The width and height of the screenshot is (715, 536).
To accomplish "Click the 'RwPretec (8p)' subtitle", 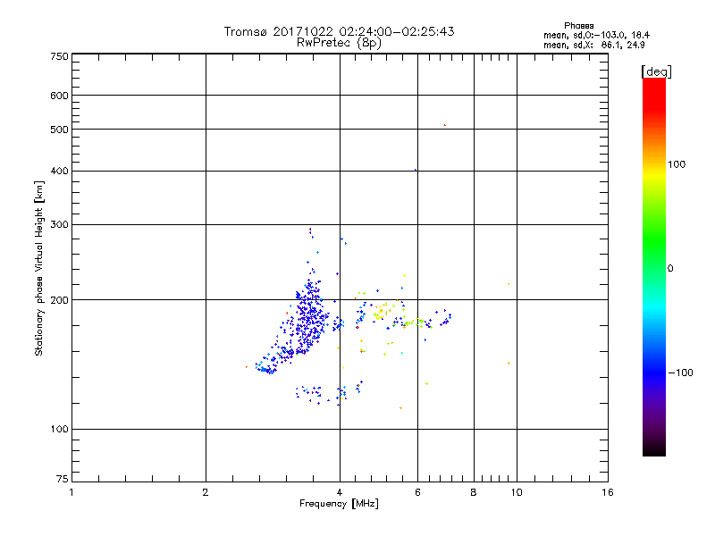I will pyautogui.click(x=339, y=43).
